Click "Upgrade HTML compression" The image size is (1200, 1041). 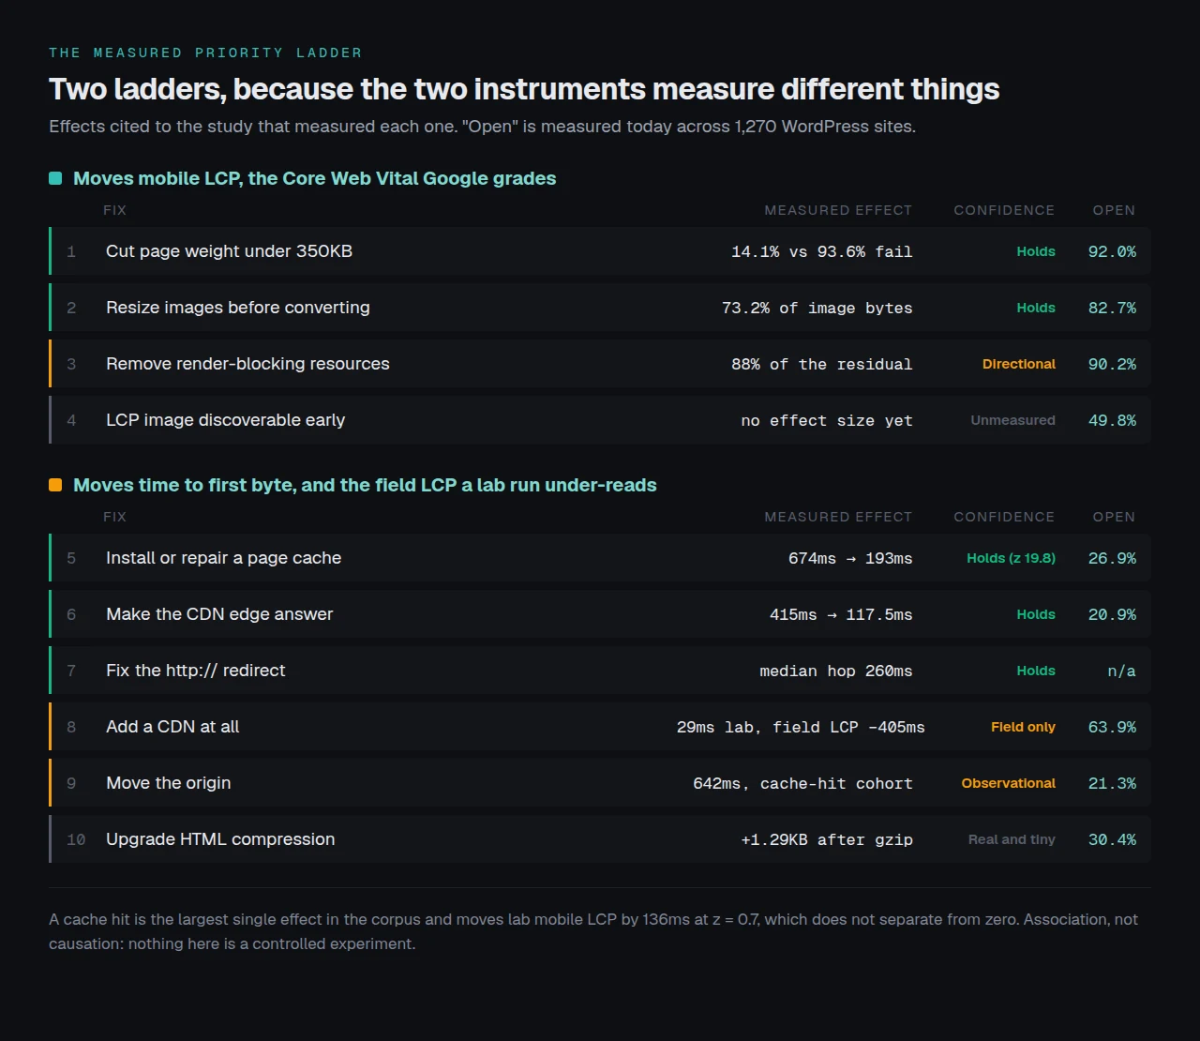(x=220, y=839)
